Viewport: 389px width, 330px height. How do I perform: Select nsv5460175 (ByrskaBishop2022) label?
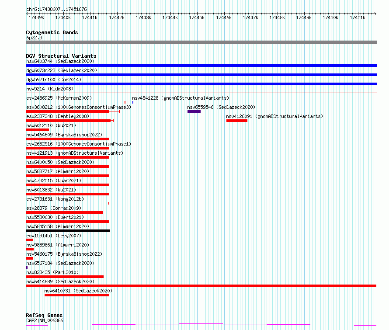(64, 254)
